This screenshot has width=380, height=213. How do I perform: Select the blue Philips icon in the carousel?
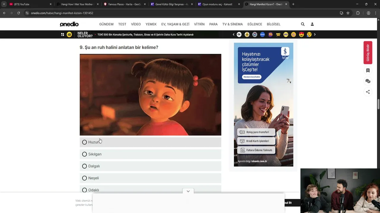(x=262, y=35)
